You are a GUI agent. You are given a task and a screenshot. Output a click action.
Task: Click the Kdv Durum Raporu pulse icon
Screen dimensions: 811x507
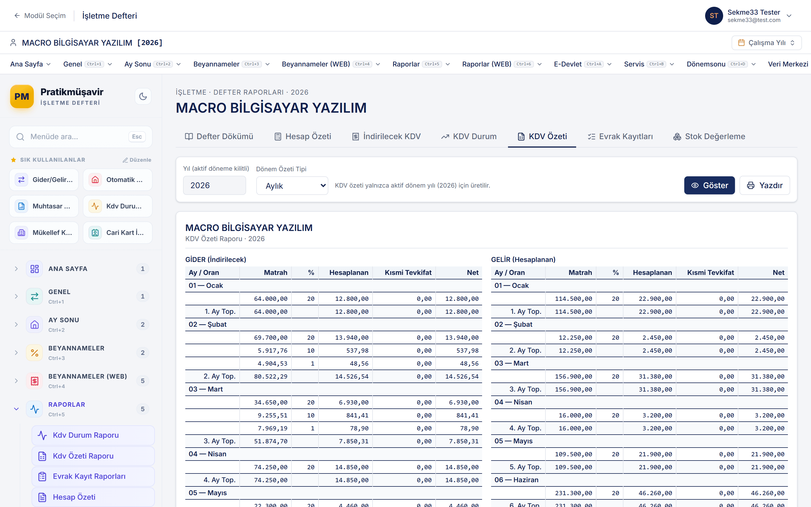pyautogui.click(x=42, y=435)
